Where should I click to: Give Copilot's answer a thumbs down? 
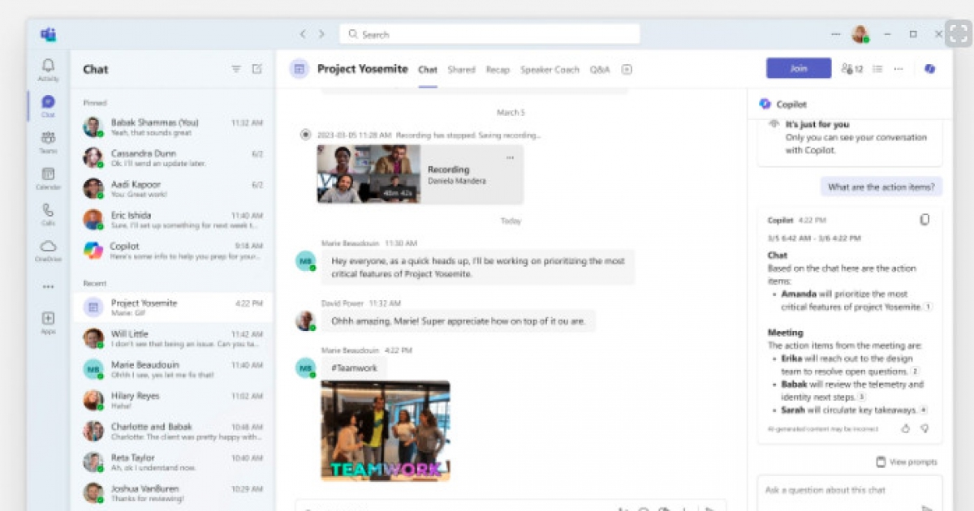(925, 430)
